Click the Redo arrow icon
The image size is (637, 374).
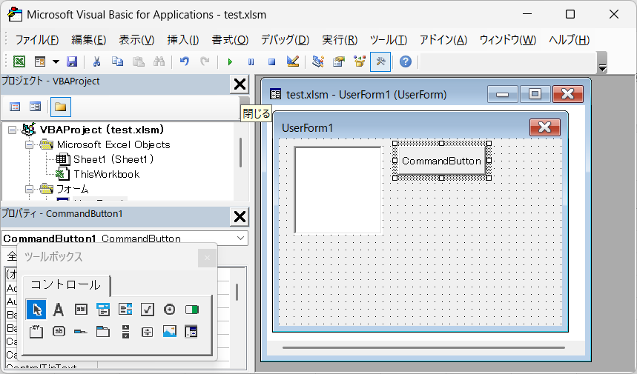click(205, 61)
